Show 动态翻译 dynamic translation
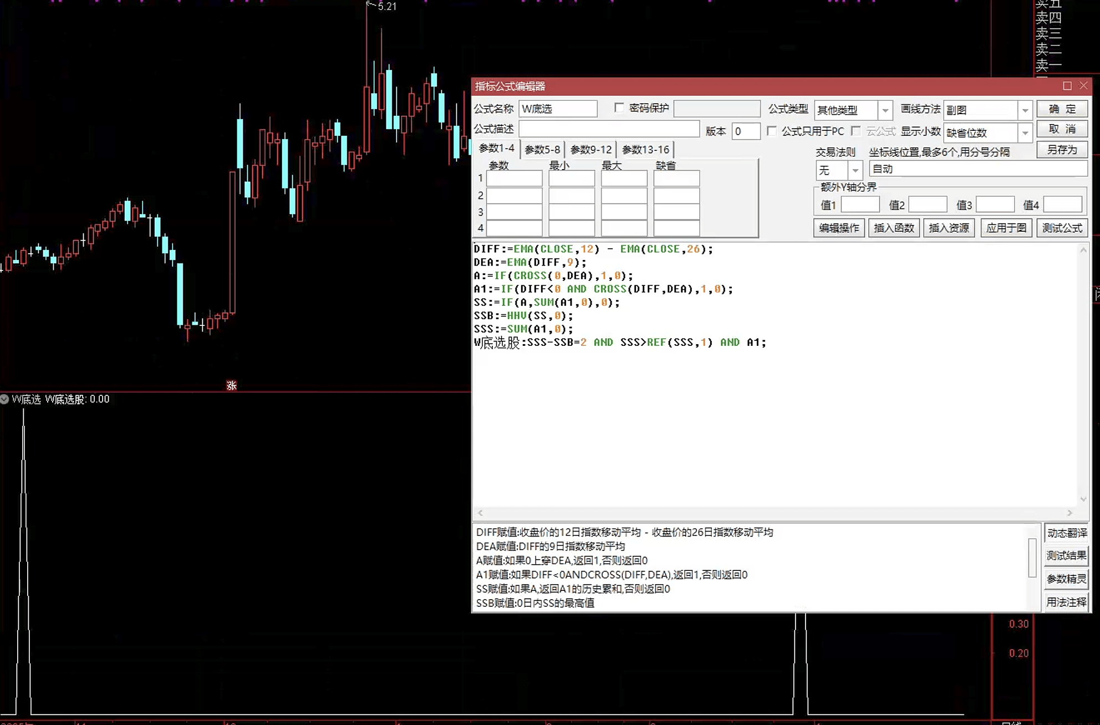This screenshot has height=725, width=1100. click(x=1066, y=533)
